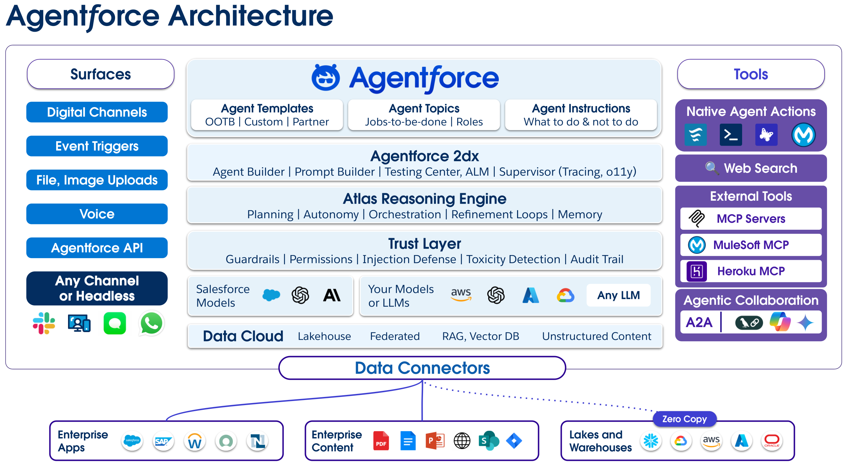Click the Slack icon under Any Channel

44,323
